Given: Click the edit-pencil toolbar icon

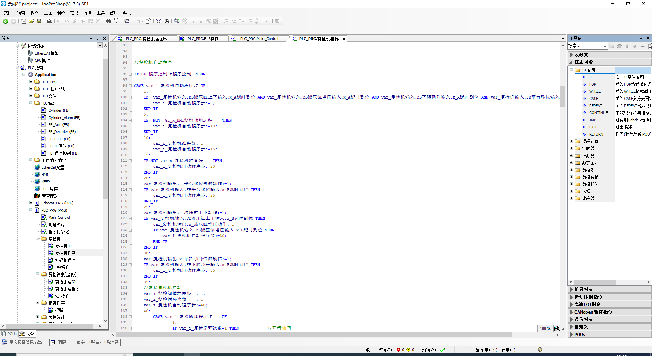Looking at the screenshot, I should pos(216,21).
